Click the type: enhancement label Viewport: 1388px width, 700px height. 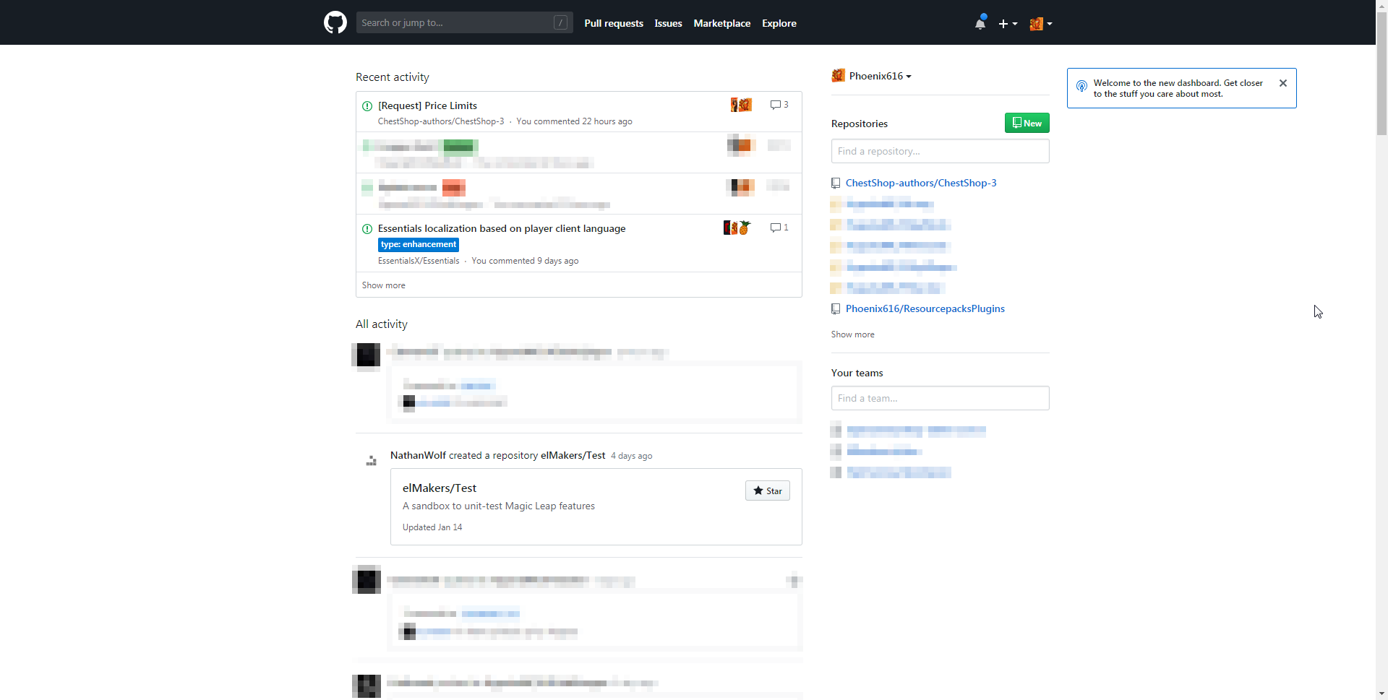(419, 244)
